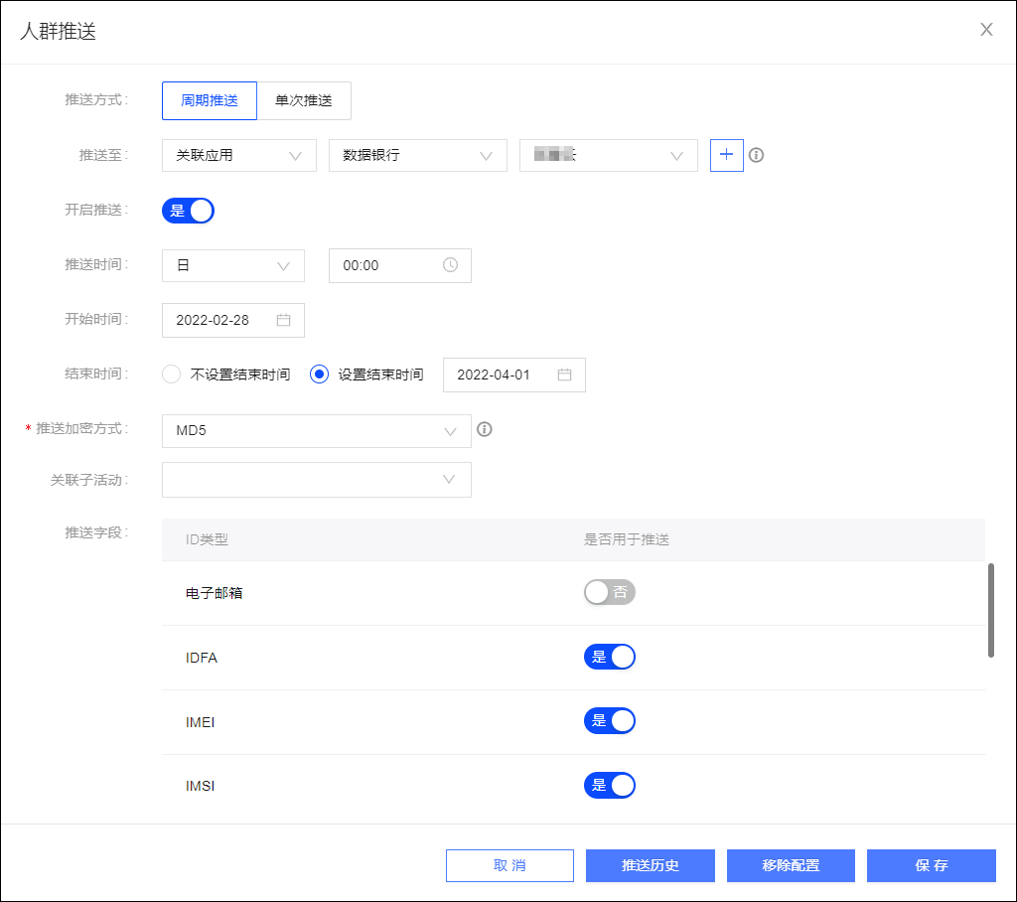Click info icon next to MD5 encryption
The width and height of the screenshot is (1017, 902).
485,429
